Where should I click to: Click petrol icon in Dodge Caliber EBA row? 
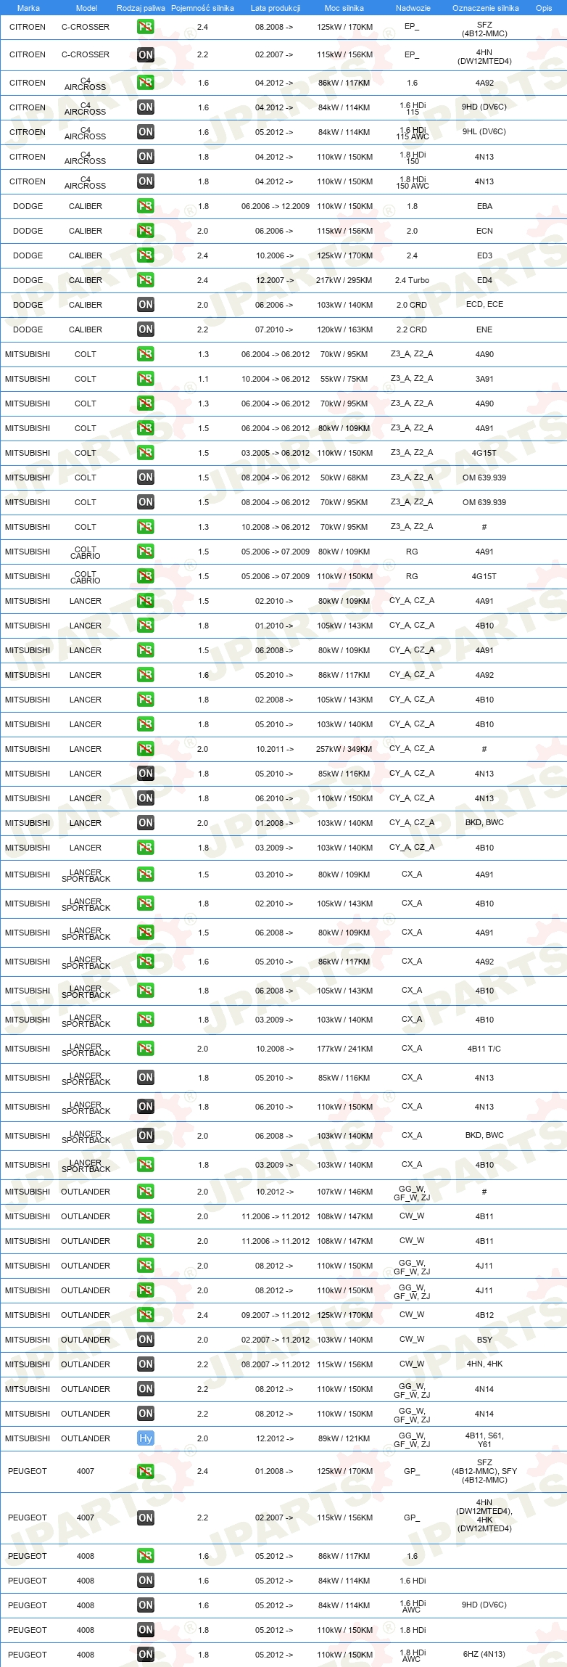pos(146,206)
